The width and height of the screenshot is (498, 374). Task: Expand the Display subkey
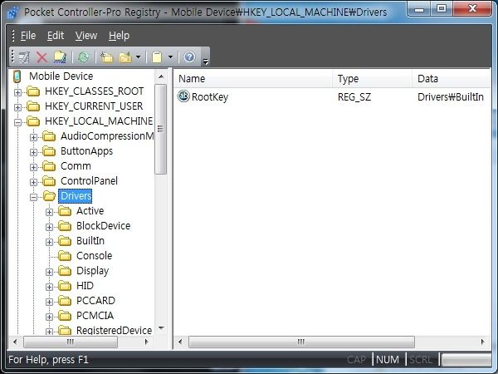coord(49,272)
